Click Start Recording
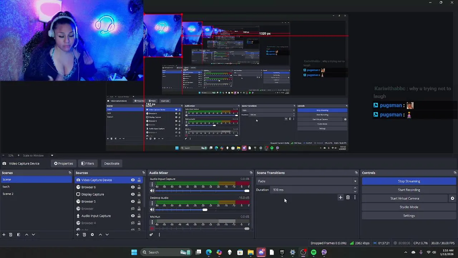 pyautogui.click(x=409, y=190)
